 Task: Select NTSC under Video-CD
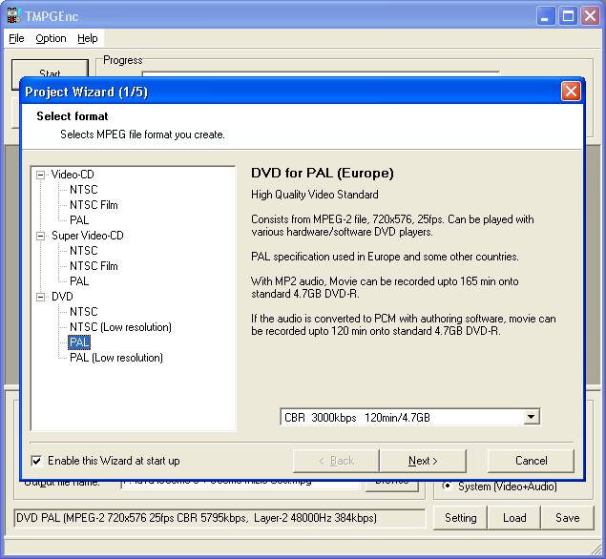pyautogui.click(x=83, y=190)
